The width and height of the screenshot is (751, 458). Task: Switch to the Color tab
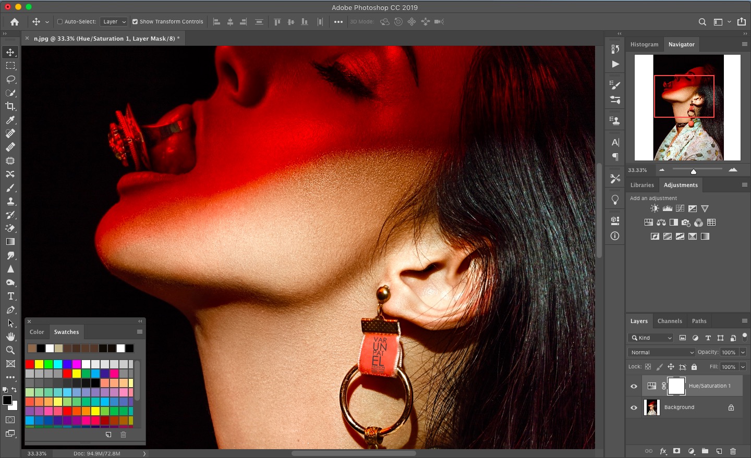37,332
